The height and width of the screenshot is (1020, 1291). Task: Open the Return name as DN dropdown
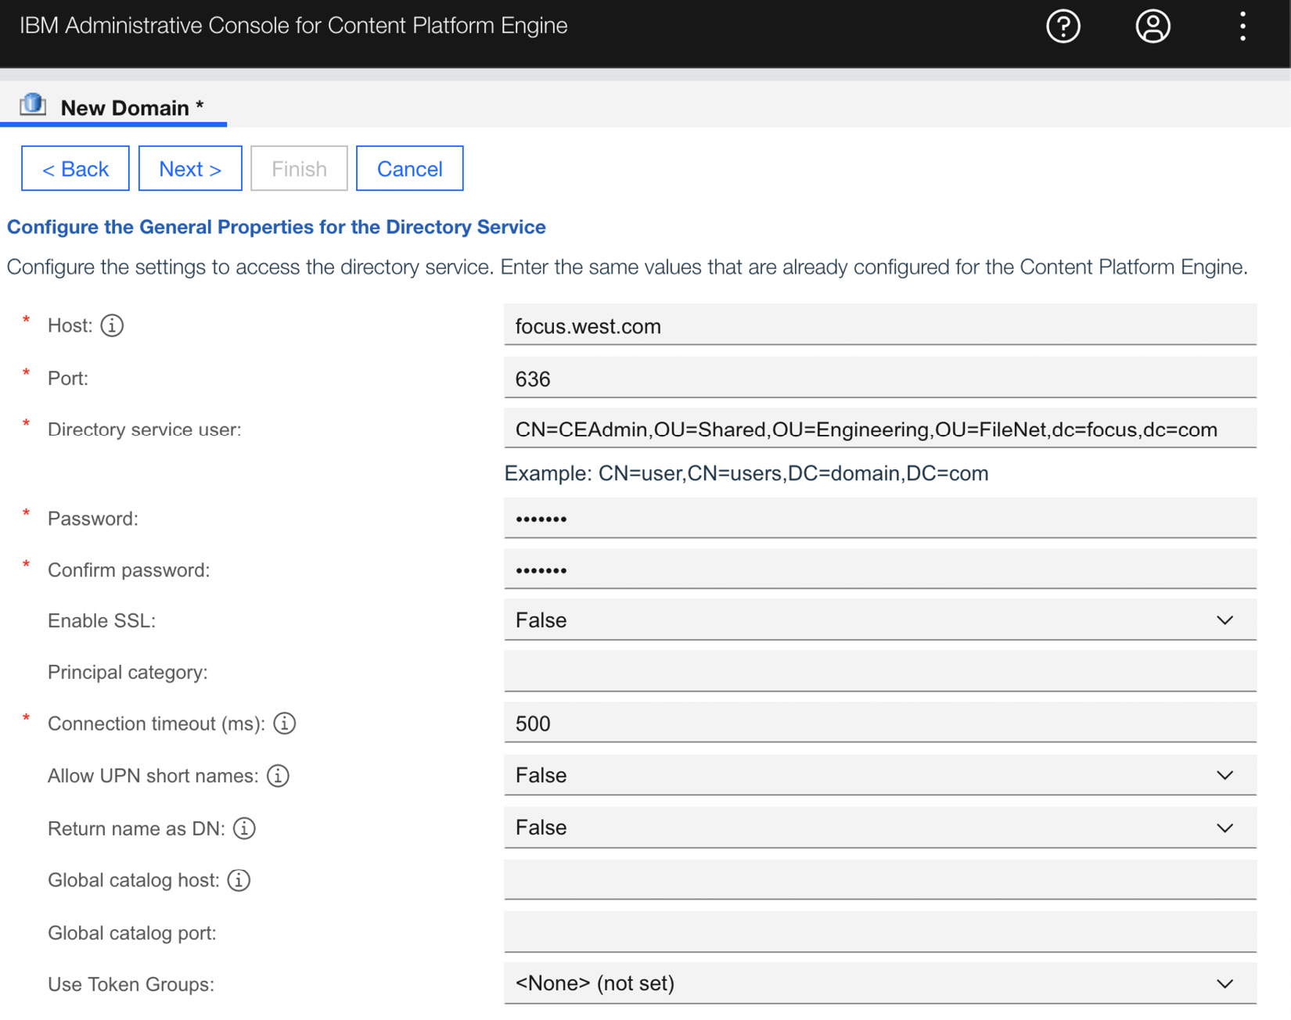880,828
